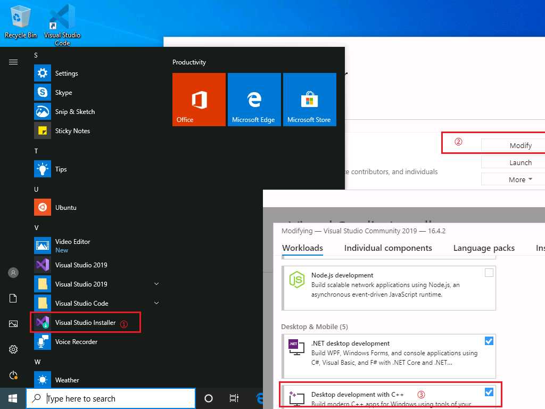
Task: Expand the Visual Studio 2019 folder
Action: [x=157, y=284]
